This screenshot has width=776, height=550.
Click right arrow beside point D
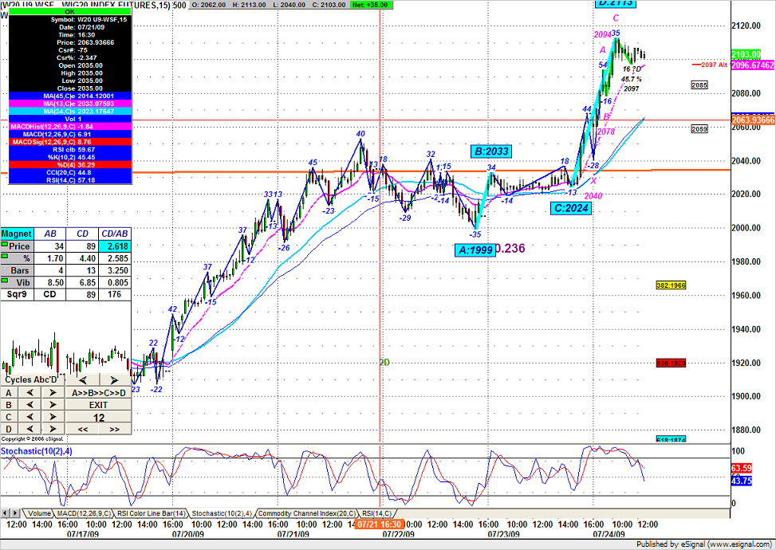tap(53, 429)
